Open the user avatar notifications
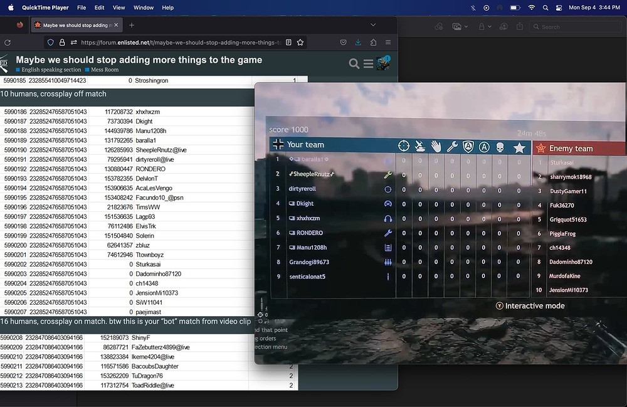Screen dimensions: 627x407 click(x=383, y=63)
